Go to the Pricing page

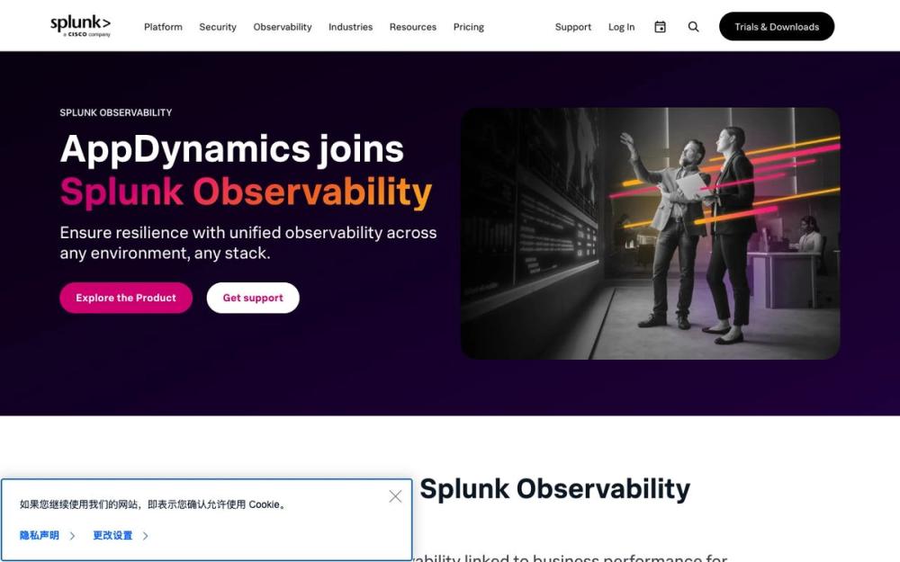point(468,27)
